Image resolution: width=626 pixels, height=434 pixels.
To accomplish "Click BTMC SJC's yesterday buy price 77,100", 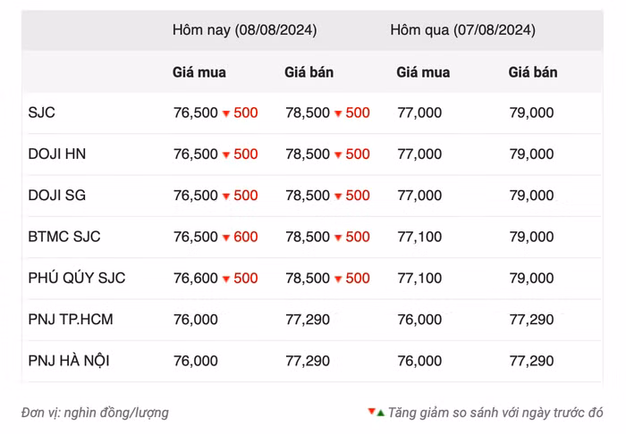I will [419, 238].
